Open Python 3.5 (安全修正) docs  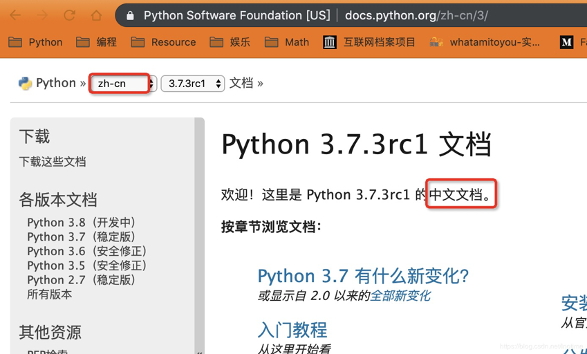point(87,265)
